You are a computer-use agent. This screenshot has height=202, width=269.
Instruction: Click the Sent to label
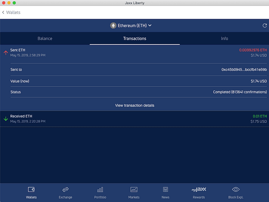16,70
